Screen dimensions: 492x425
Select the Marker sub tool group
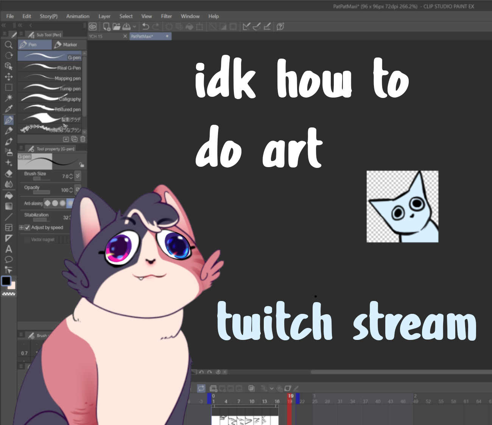66,45
